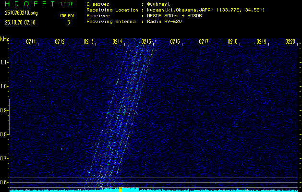Click the 1.00f version label
302x192 pixels.
coord(67,4)
